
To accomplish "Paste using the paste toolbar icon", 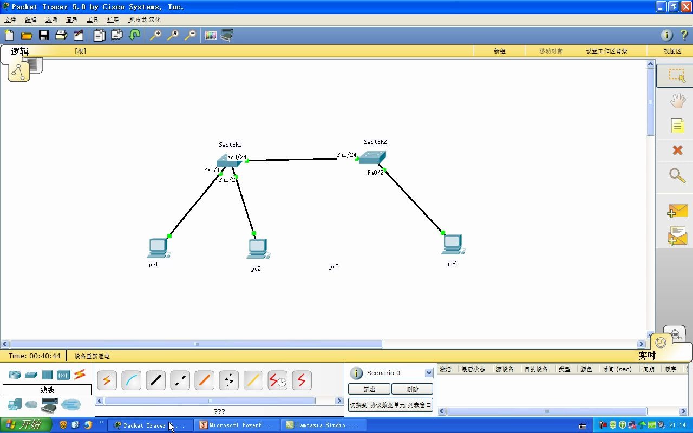I will pos(117,35).
